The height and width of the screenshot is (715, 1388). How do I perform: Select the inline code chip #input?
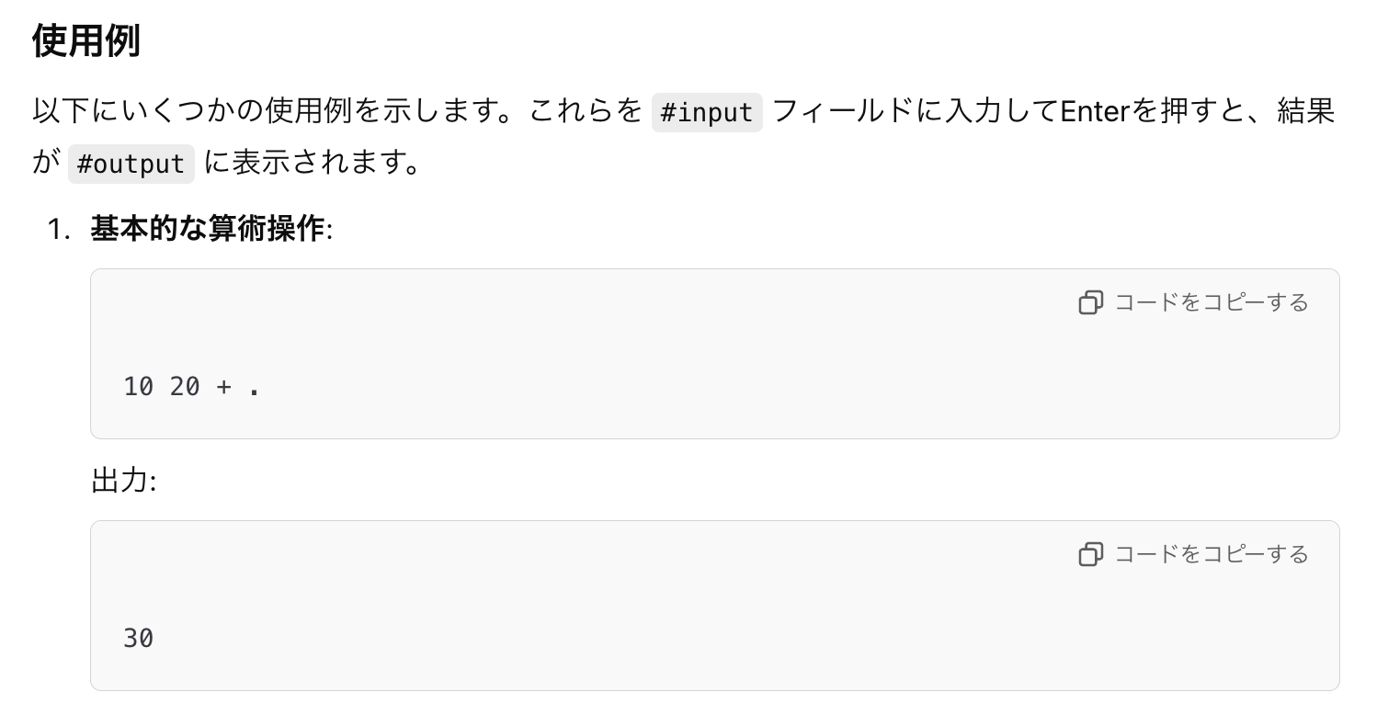point(706,111)
